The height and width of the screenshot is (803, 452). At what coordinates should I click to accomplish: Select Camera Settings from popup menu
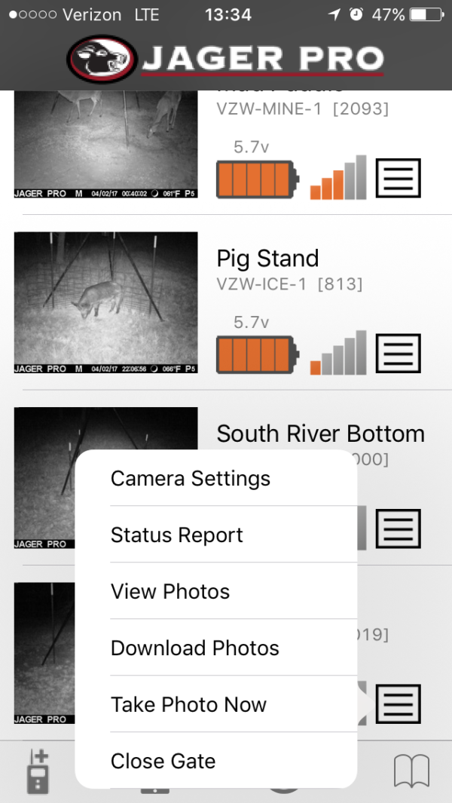[x=191, y=479]
